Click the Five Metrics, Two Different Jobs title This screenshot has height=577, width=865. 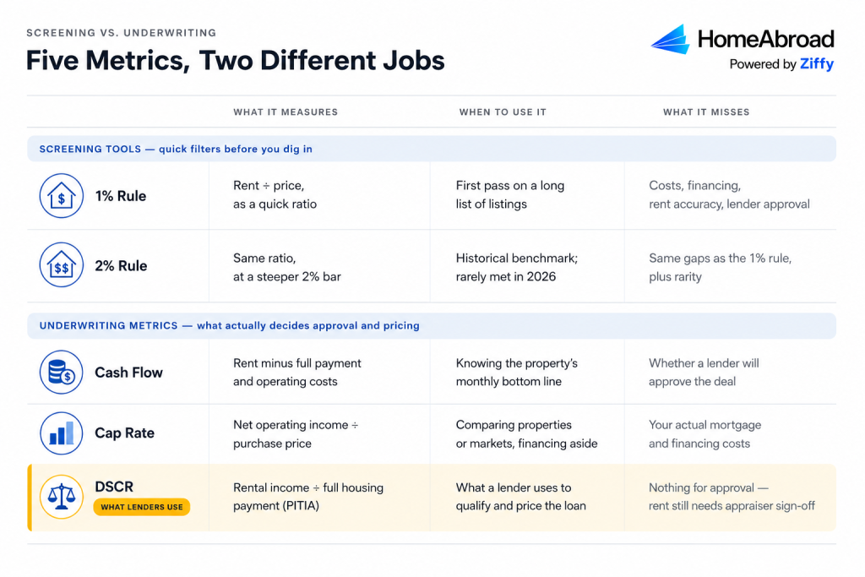236,61
